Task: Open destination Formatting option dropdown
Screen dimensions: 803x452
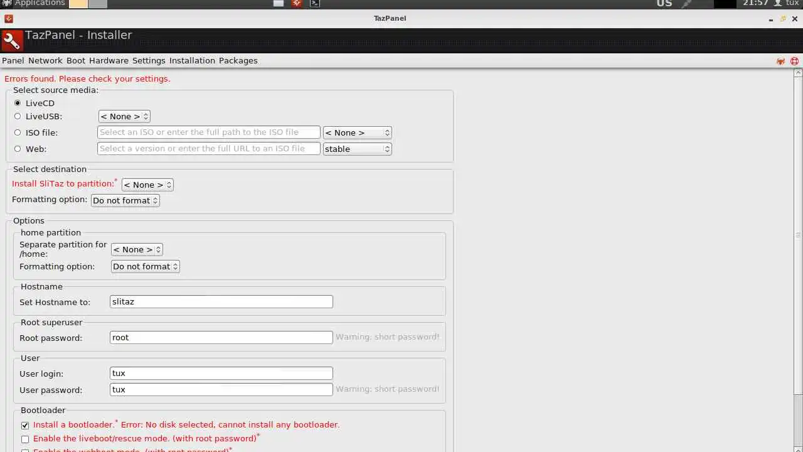Action: (x=125, y=201)
